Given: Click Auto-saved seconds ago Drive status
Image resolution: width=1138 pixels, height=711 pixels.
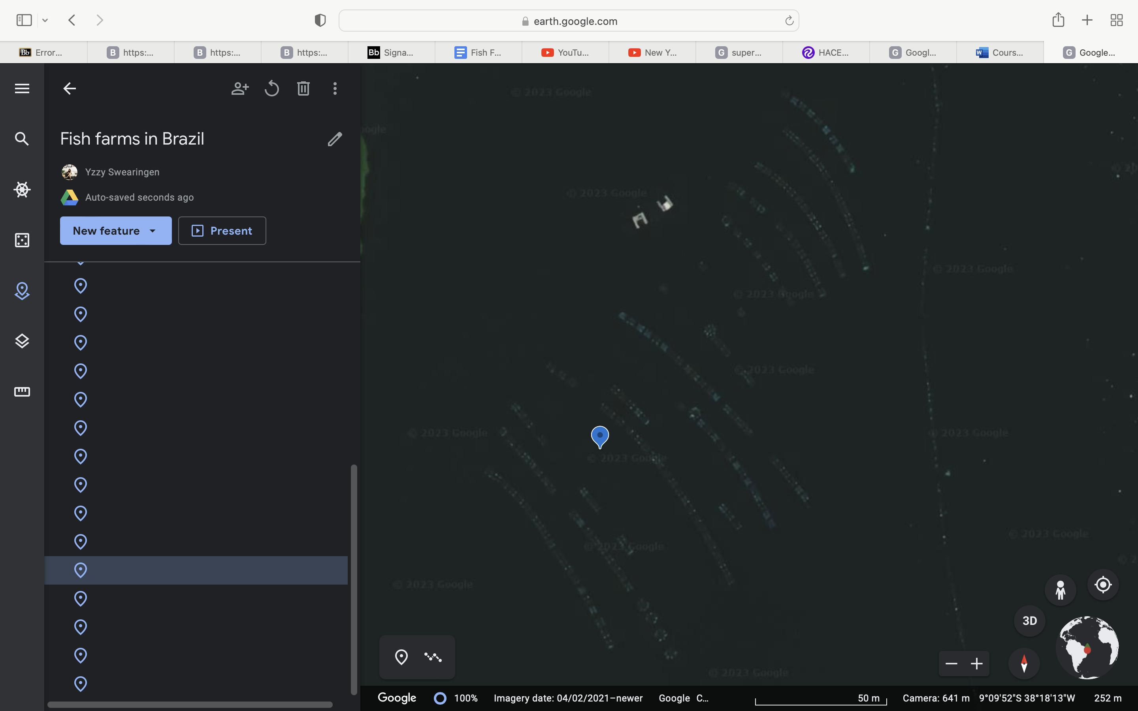Looking at the screenshot, I should (x=139, y=197).
